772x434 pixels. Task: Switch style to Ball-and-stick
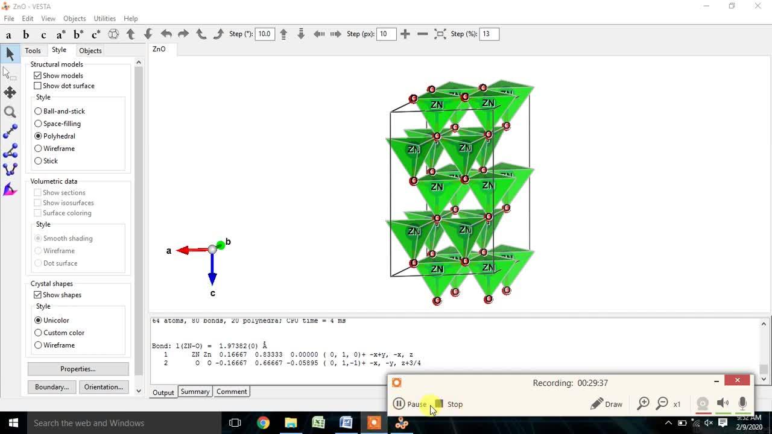pos(38,111)
